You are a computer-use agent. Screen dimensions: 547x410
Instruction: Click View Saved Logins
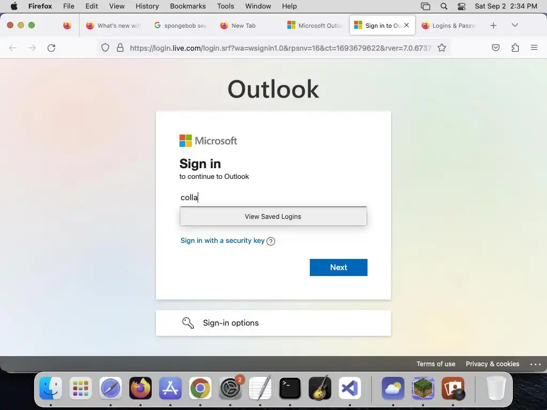click(273, 217)
